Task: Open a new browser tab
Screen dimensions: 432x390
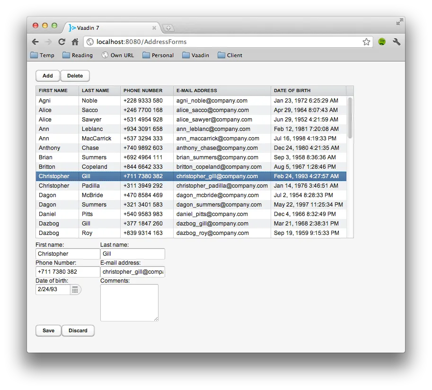Action: click(168, 28)
